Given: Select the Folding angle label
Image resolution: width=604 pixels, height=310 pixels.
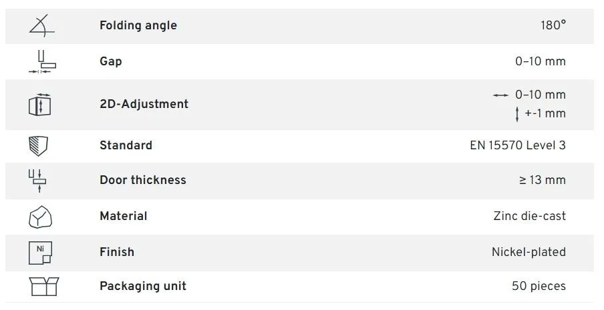Looking at the screenshot, I should tap(138, 26).
